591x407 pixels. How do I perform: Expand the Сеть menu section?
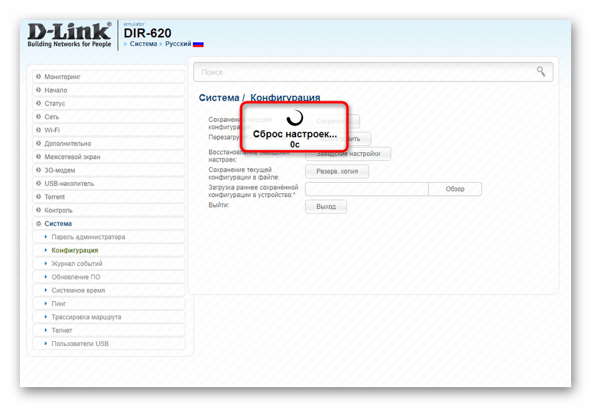tap(108, 117)
